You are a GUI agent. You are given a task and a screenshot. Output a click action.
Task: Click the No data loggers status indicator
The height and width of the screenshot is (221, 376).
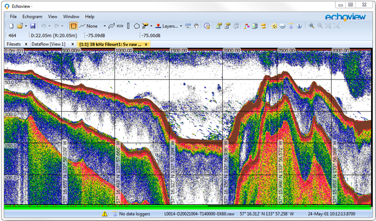(x=134, y=214)
